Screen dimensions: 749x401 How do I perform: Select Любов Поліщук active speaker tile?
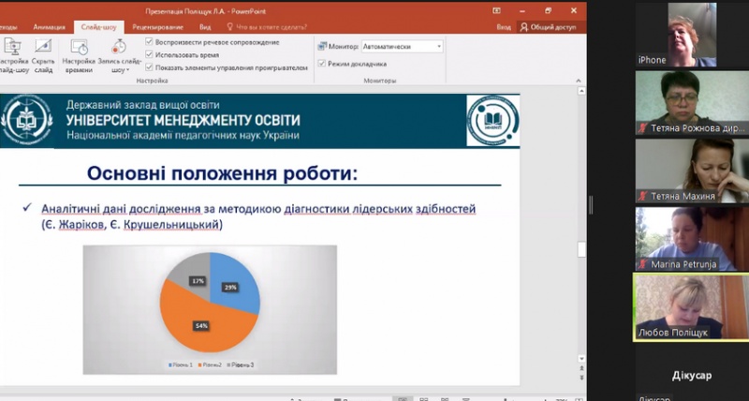click(692, 307)
